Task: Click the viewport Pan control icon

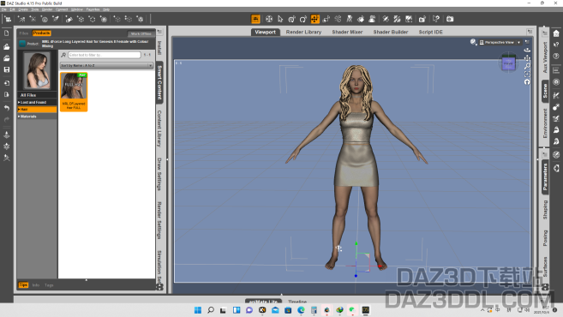Action: coord(527,58)
